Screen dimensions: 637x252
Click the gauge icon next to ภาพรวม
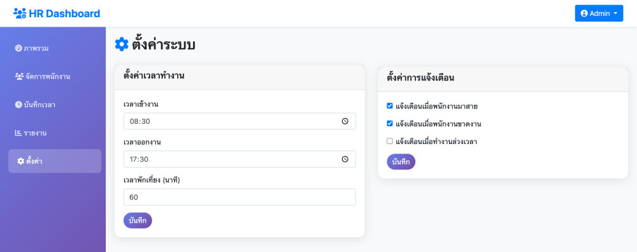click(18, 48)
